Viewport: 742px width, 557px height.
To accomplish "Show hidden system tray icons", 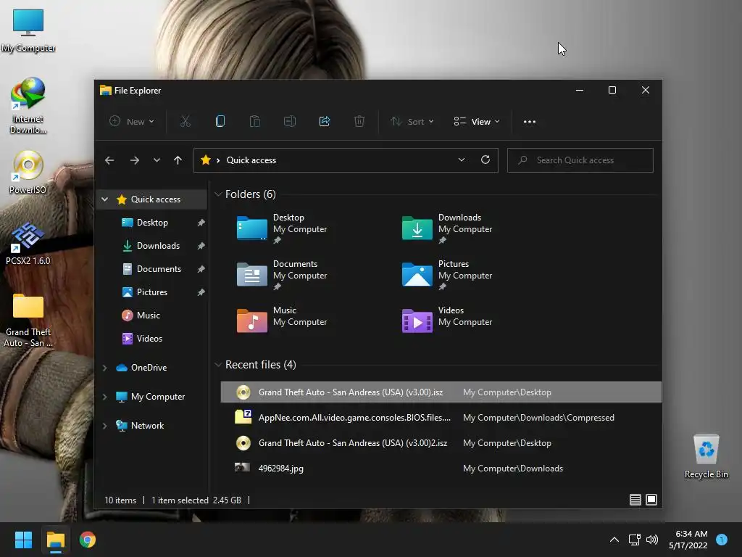I will tap(614, 540).
